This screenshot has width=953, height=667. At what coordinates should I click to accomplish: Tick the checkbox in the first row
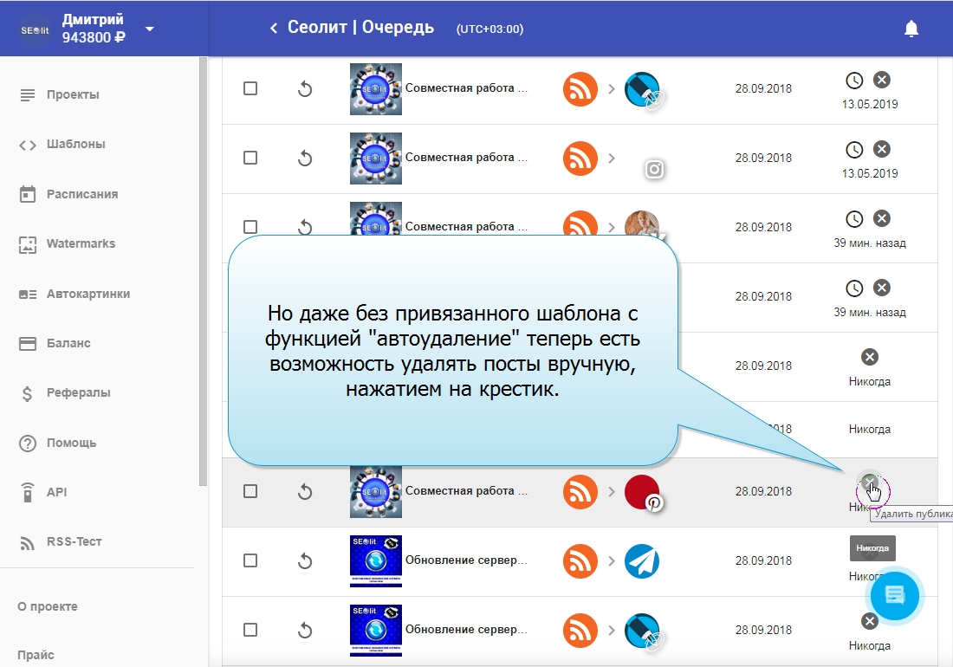tap(250, 88)
